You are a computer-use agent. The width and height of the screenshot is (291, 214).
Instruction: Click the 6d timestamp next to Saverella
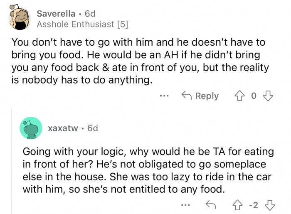(x=89, y=14)
